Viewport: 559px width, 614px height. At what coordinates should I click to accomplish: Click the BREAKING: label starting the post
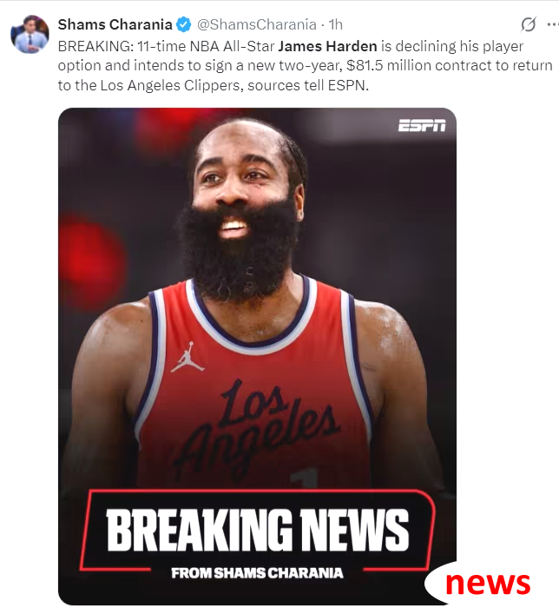[x=95, y=46]
